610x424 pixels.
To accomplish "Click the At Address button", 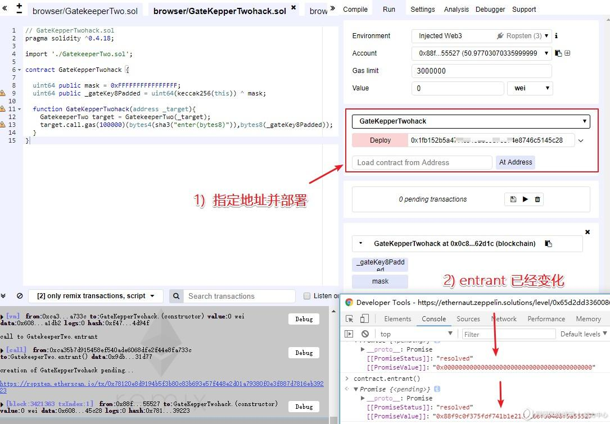I will (x=516, y=162).
